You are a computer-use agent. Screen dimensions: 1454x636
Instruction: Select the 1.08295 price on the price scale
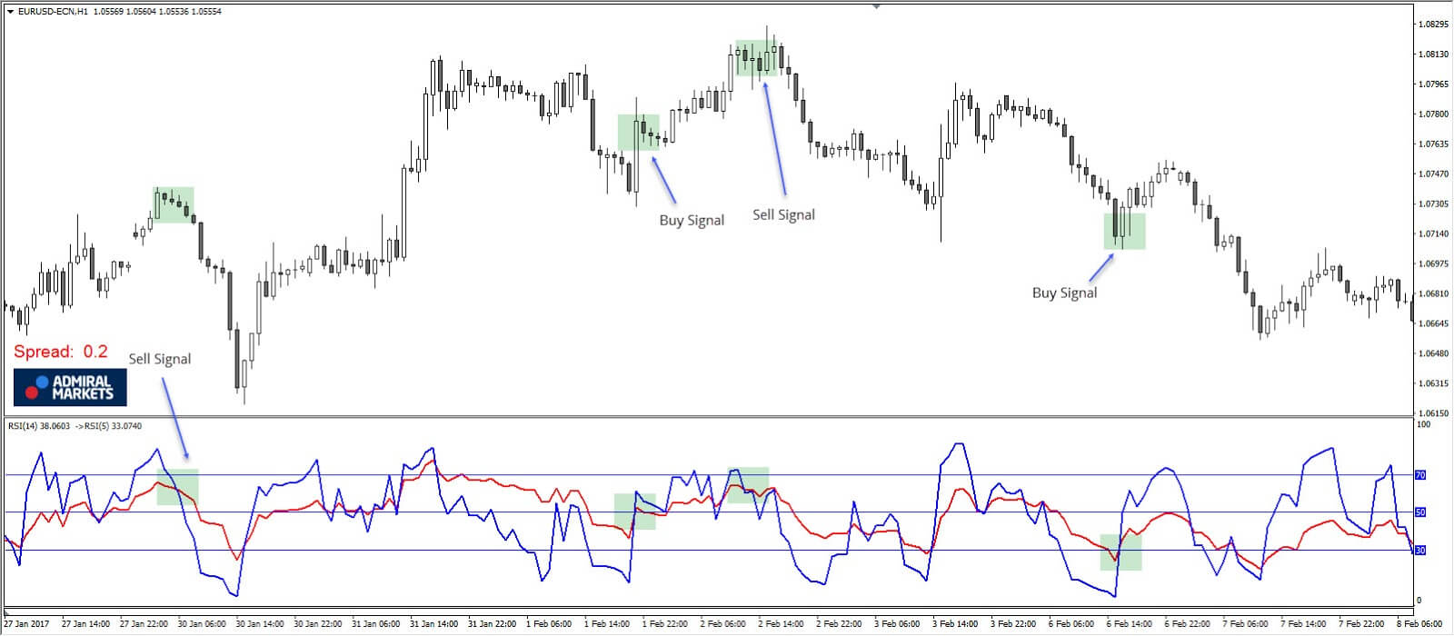[x=1432, y=25]
